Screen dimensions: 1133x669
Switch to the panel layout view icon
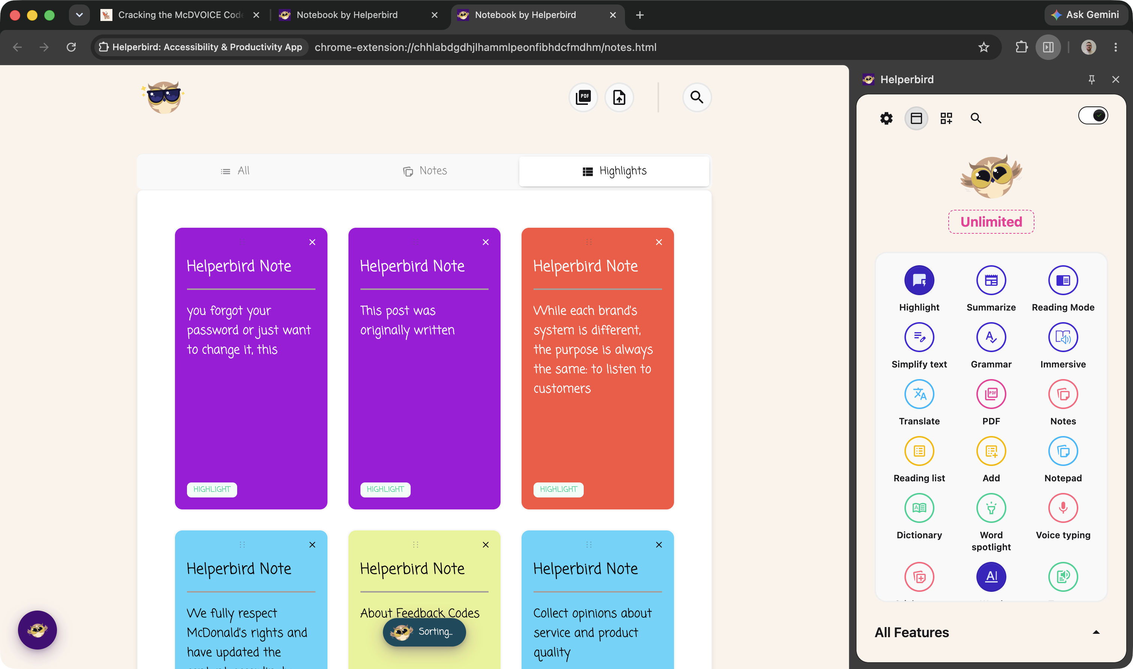click(x=916, y=119)
